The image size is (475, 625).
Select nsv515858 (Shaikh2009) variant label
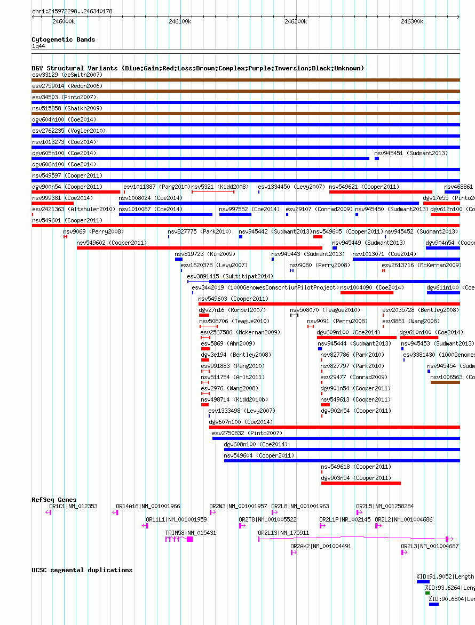[67, 108]
